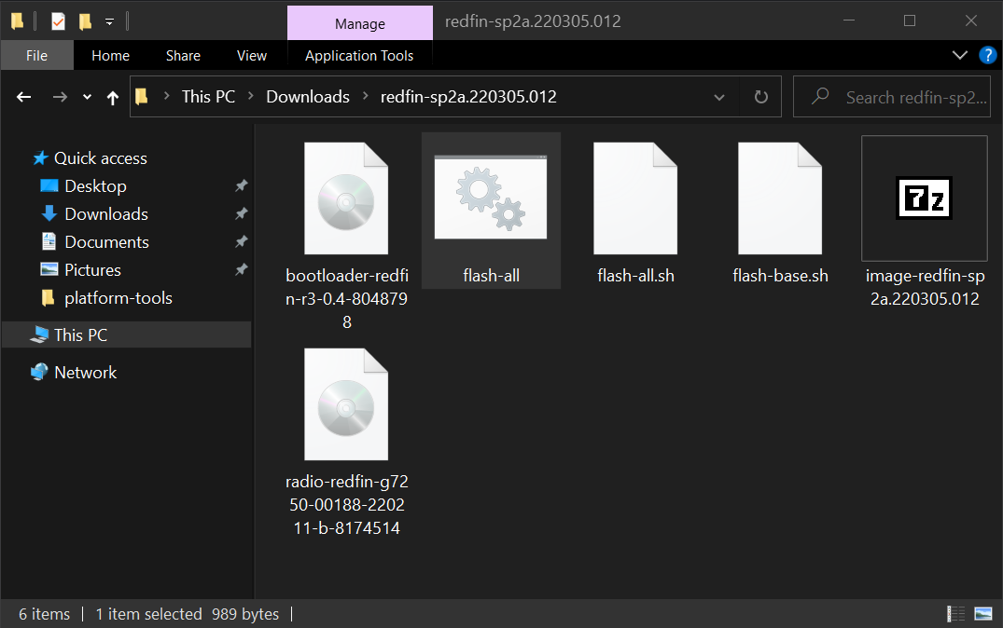
Task: Expand the ribbon display options chevron
Action: coord(960,55)
